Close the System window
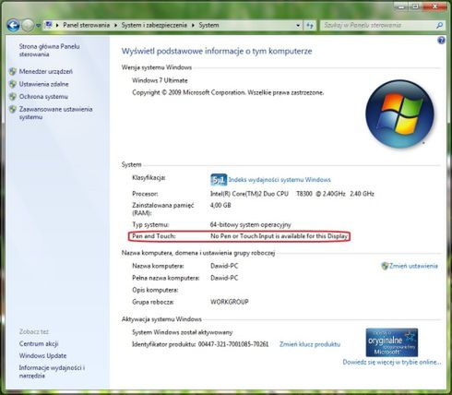452x395 pixels. click(x=434, y=6)
